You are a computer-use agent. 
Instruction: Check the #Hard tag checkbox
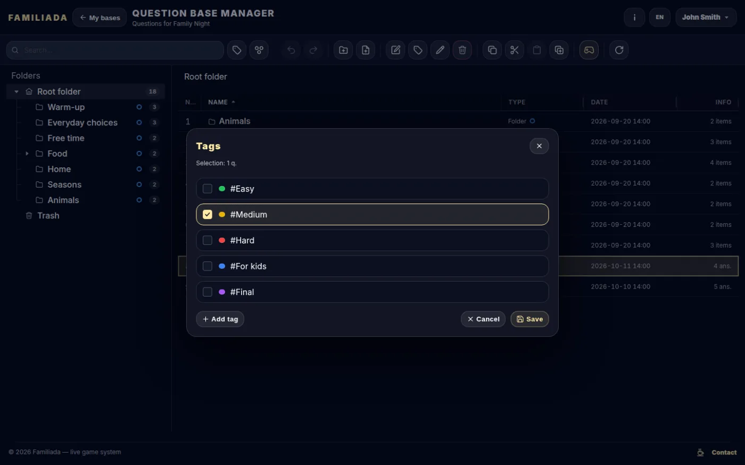click(x=208, y=240)
